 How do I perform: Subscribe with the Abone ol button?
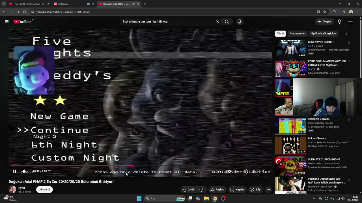[44, 189]
